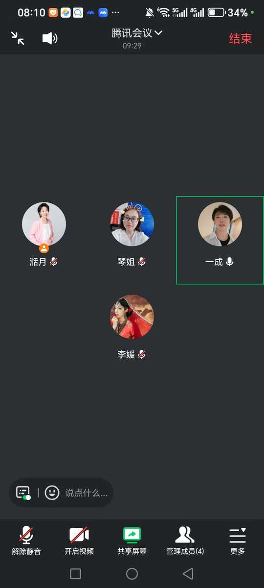Viewport: 264px width, 588px height.
Task: Turn on camera with 开启视频
Action: click(x=79, y=541)
